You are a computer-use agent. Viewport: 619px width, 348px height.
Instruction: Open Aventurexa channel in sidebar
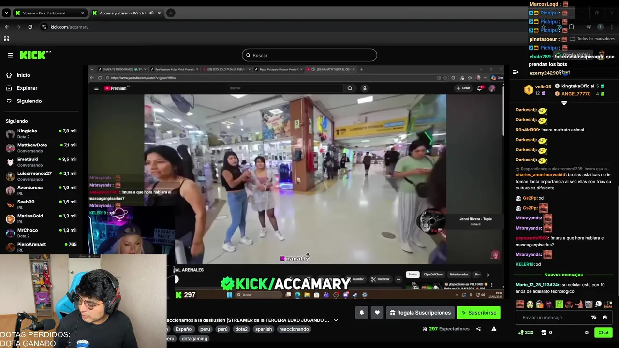(x=41, y=190)
